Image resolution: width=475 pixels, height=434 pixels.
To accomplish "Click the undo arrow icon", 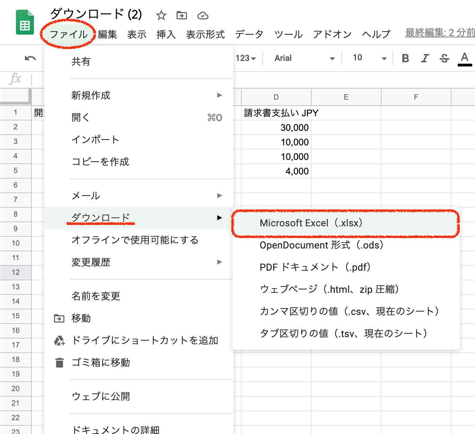I will [30, 58].
